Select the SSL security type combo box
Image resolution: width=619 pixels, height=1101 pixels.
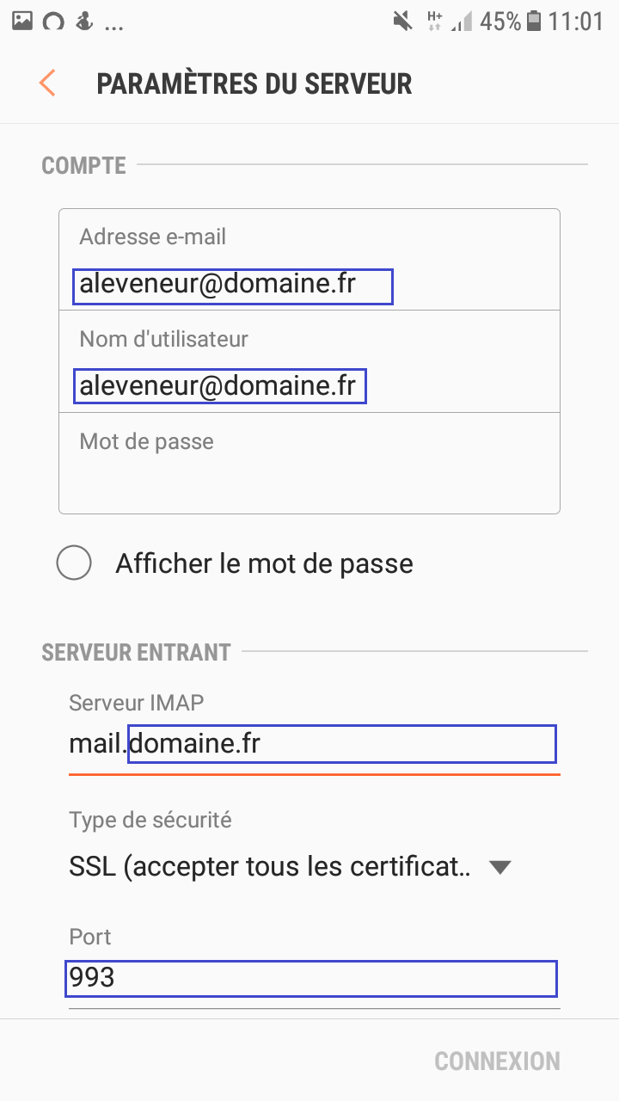click(x=291, y=867)
